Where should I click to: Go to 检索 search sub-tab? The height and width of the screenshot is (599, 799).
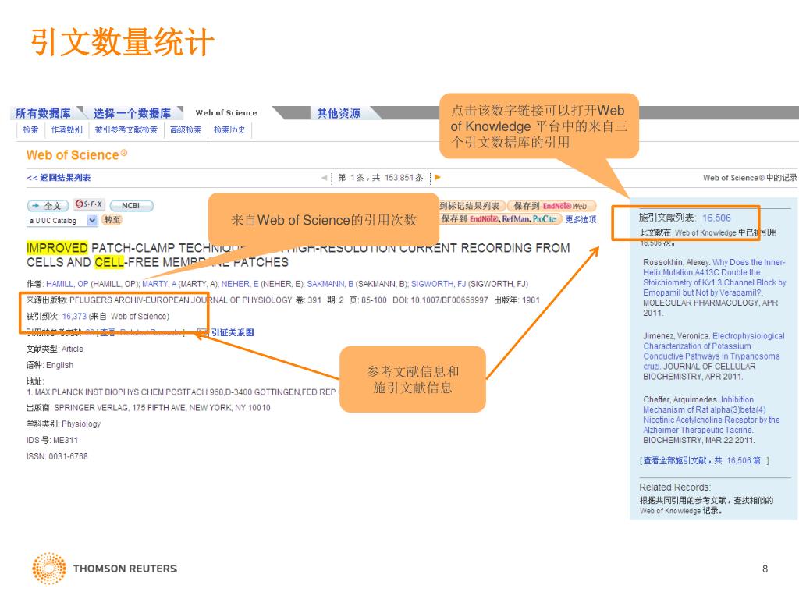30,130
